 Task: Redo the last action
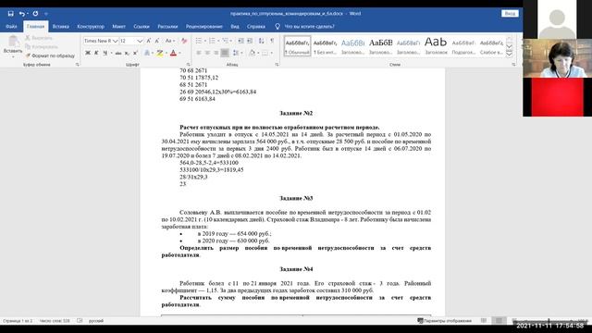pos(35,14)
